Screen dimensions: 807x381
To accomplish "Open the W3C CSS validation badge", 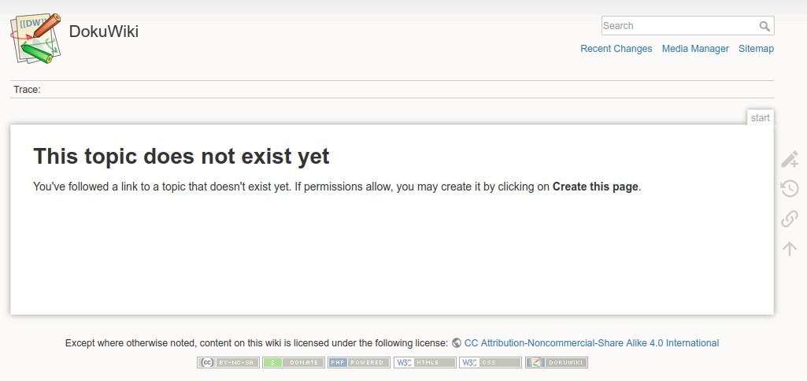I will (x=490, y=363).
